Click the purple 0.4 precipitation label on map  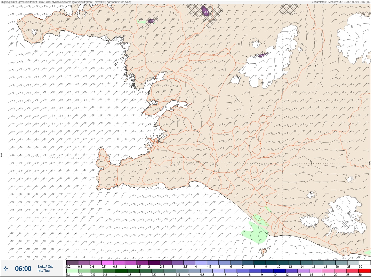pos(206,12)
